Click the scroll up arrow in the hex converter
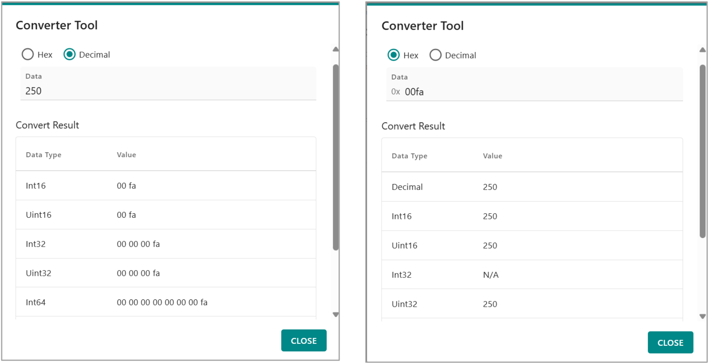Screen dimensions: 709x364 pos(702,50)
